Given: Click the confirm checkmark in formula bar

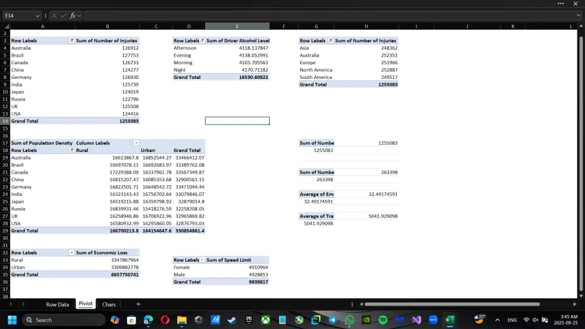Looking at the screenshot, I should click(x=63, y=16).
